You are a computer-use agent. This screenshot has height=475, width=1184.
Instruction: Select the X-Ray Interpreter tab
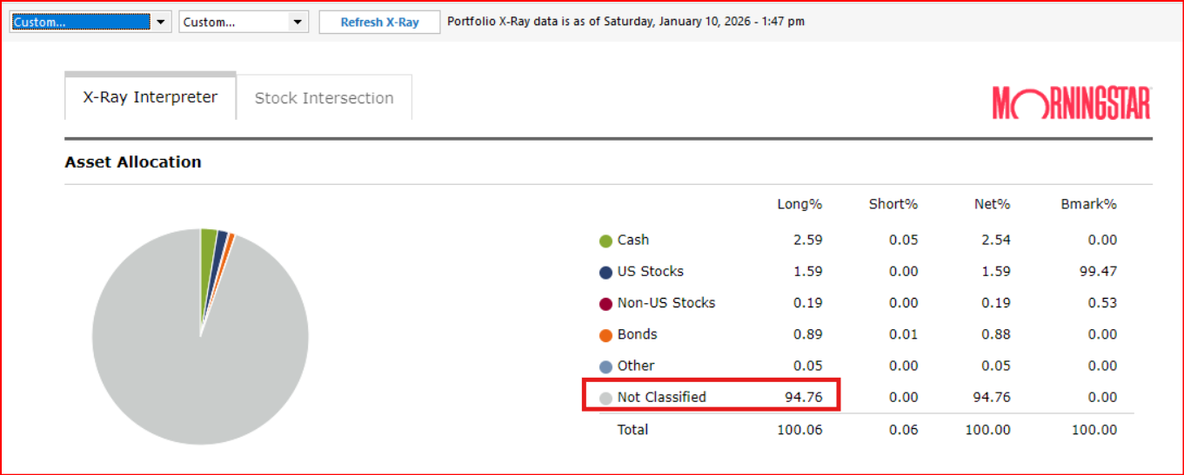pos(151,97)
